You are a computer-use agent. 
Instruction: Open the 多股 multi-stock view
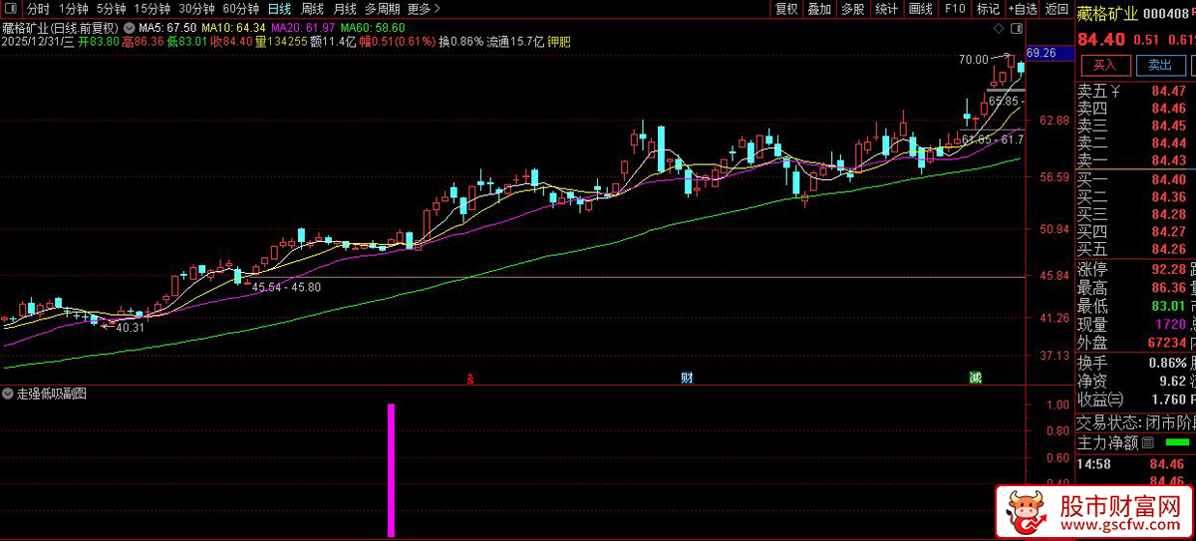tap(852, 9)
